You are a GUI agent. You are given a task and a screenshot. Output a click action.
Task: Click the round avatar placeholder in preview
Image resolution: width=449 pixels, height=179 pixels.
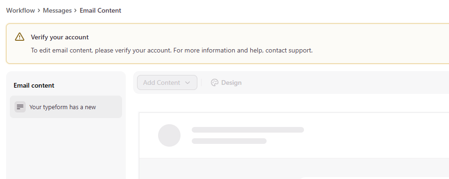tap(169, 135)
